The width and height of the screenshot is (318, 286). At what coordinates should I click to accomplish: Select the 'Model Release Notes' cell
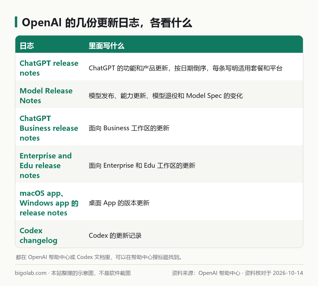coord(46,96)
